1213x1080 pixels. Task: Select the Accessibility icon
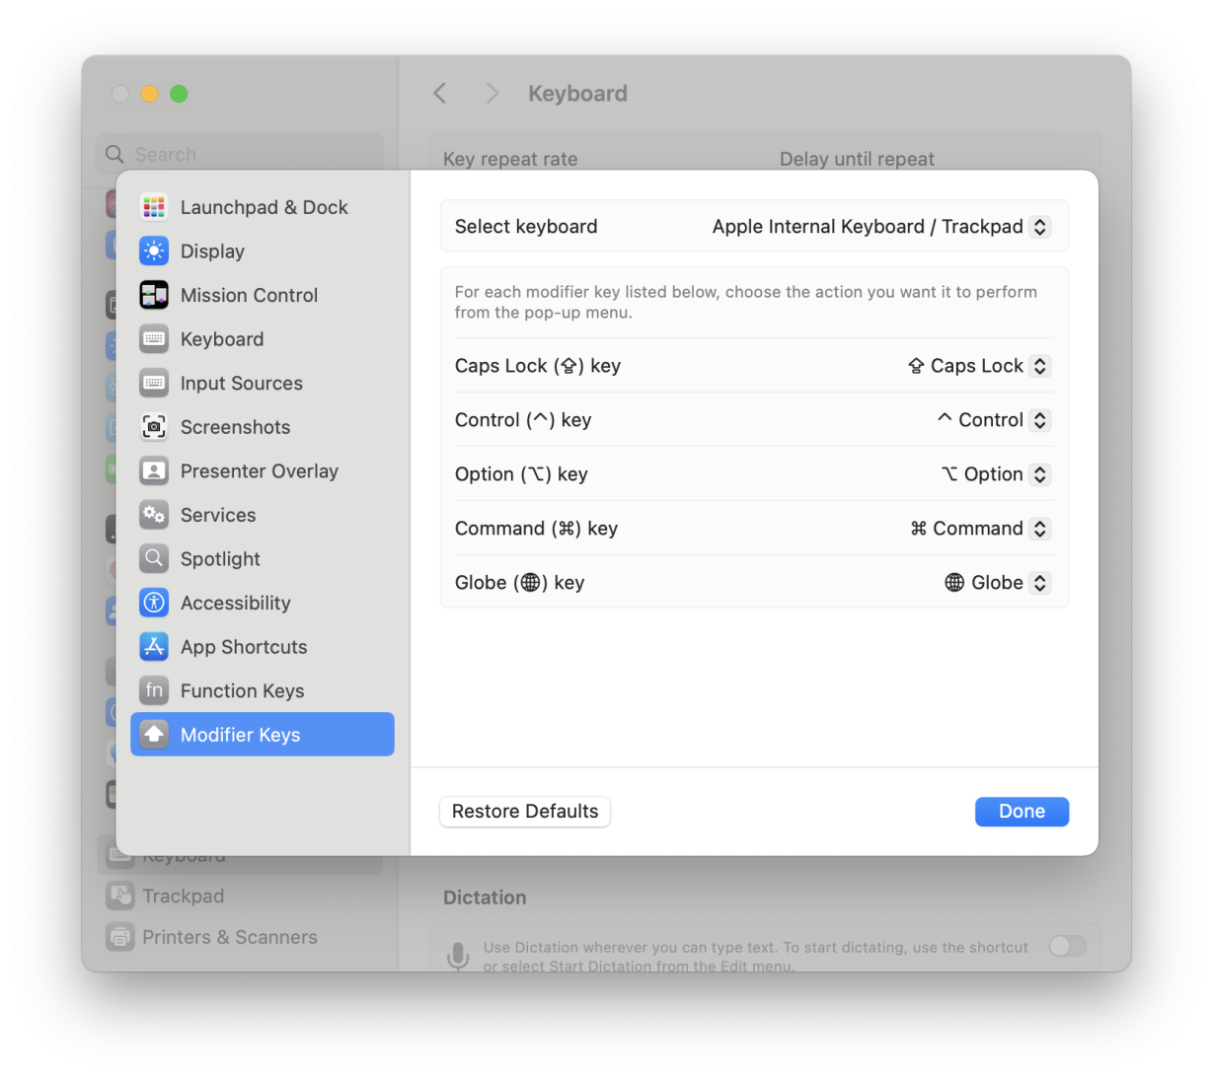[154, 603]
